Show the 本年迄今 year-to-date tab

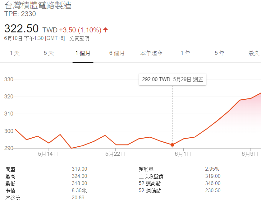pos(151,53)
